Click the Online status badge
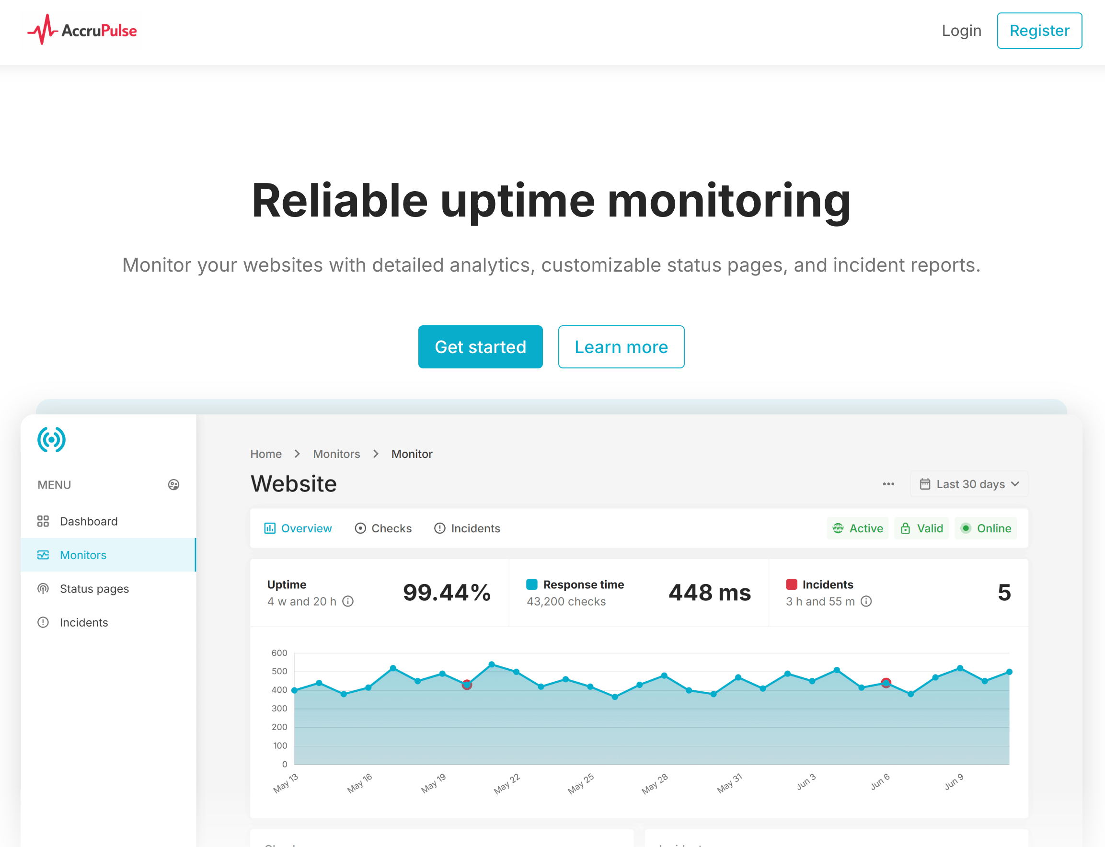 [986, 528]
